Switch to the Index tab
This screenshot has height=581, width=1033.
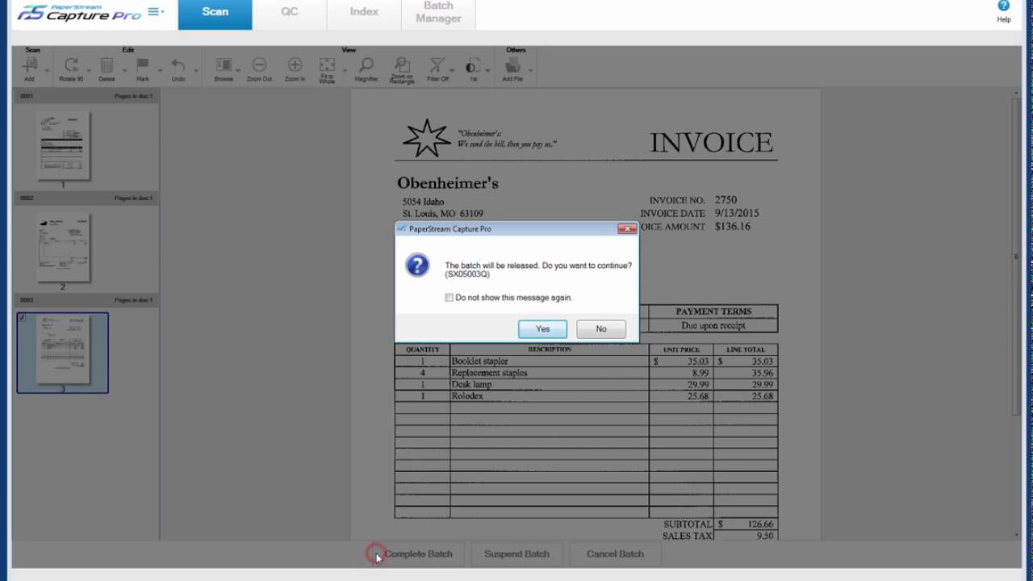(x=364, y=15)
